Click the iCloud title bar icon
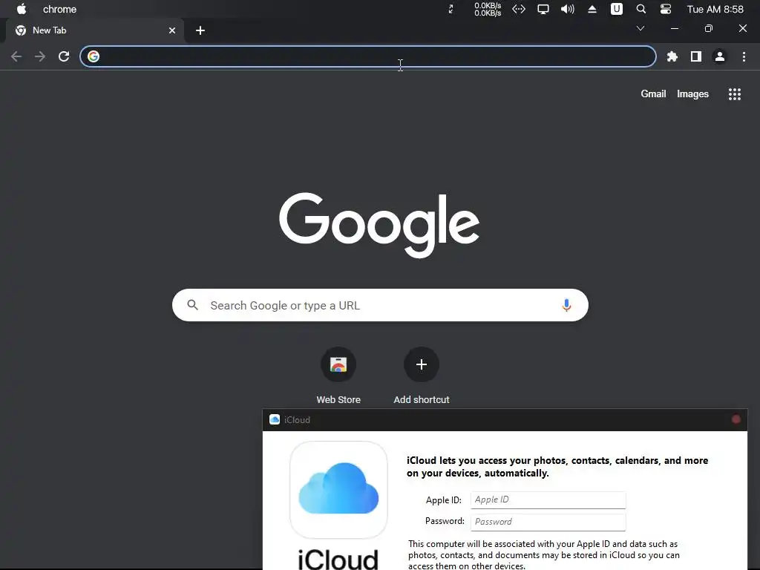 point(275,420)
